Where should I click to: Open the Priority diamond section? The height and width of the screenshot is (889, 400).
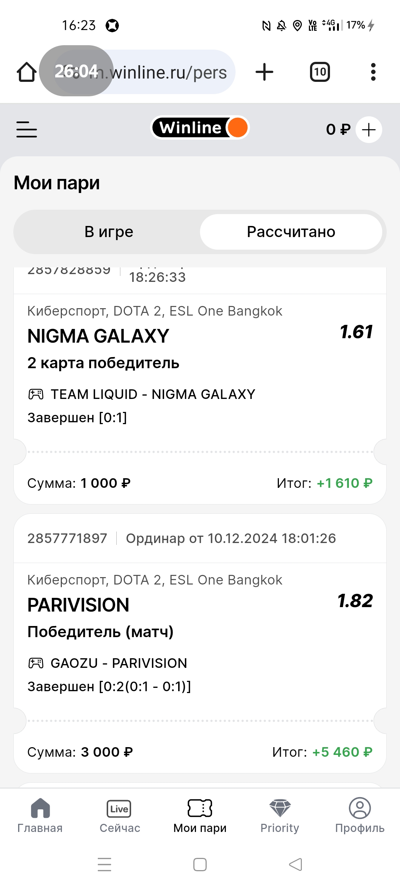(x=280, y=816)
